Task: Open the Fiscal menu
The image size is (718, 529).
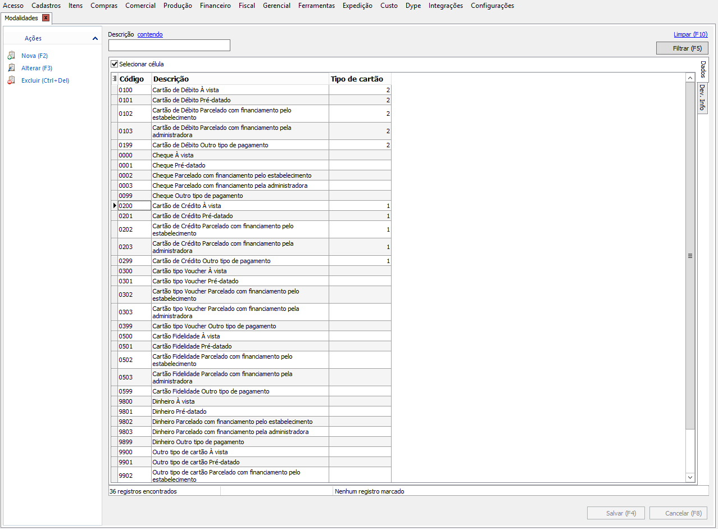Action: coord(247,6)
